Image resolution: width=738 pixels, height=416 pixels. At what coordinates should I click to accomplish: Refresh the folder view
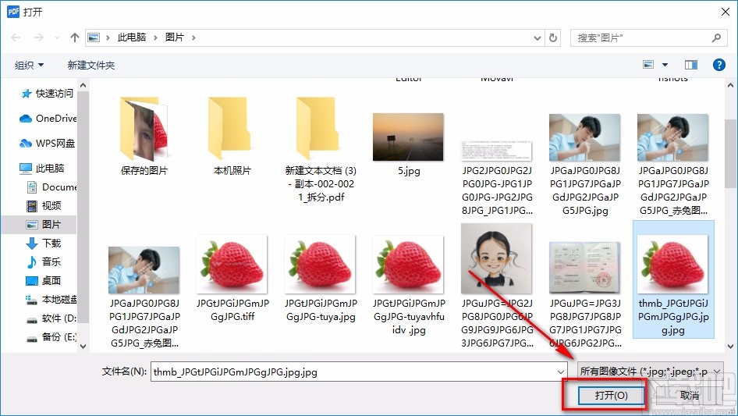(554, 37)
